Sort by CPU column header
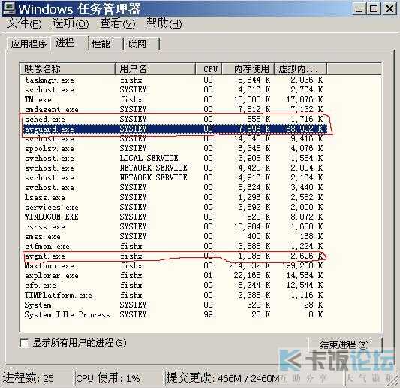This screenshot has width=400, height=388. (209, 68)
